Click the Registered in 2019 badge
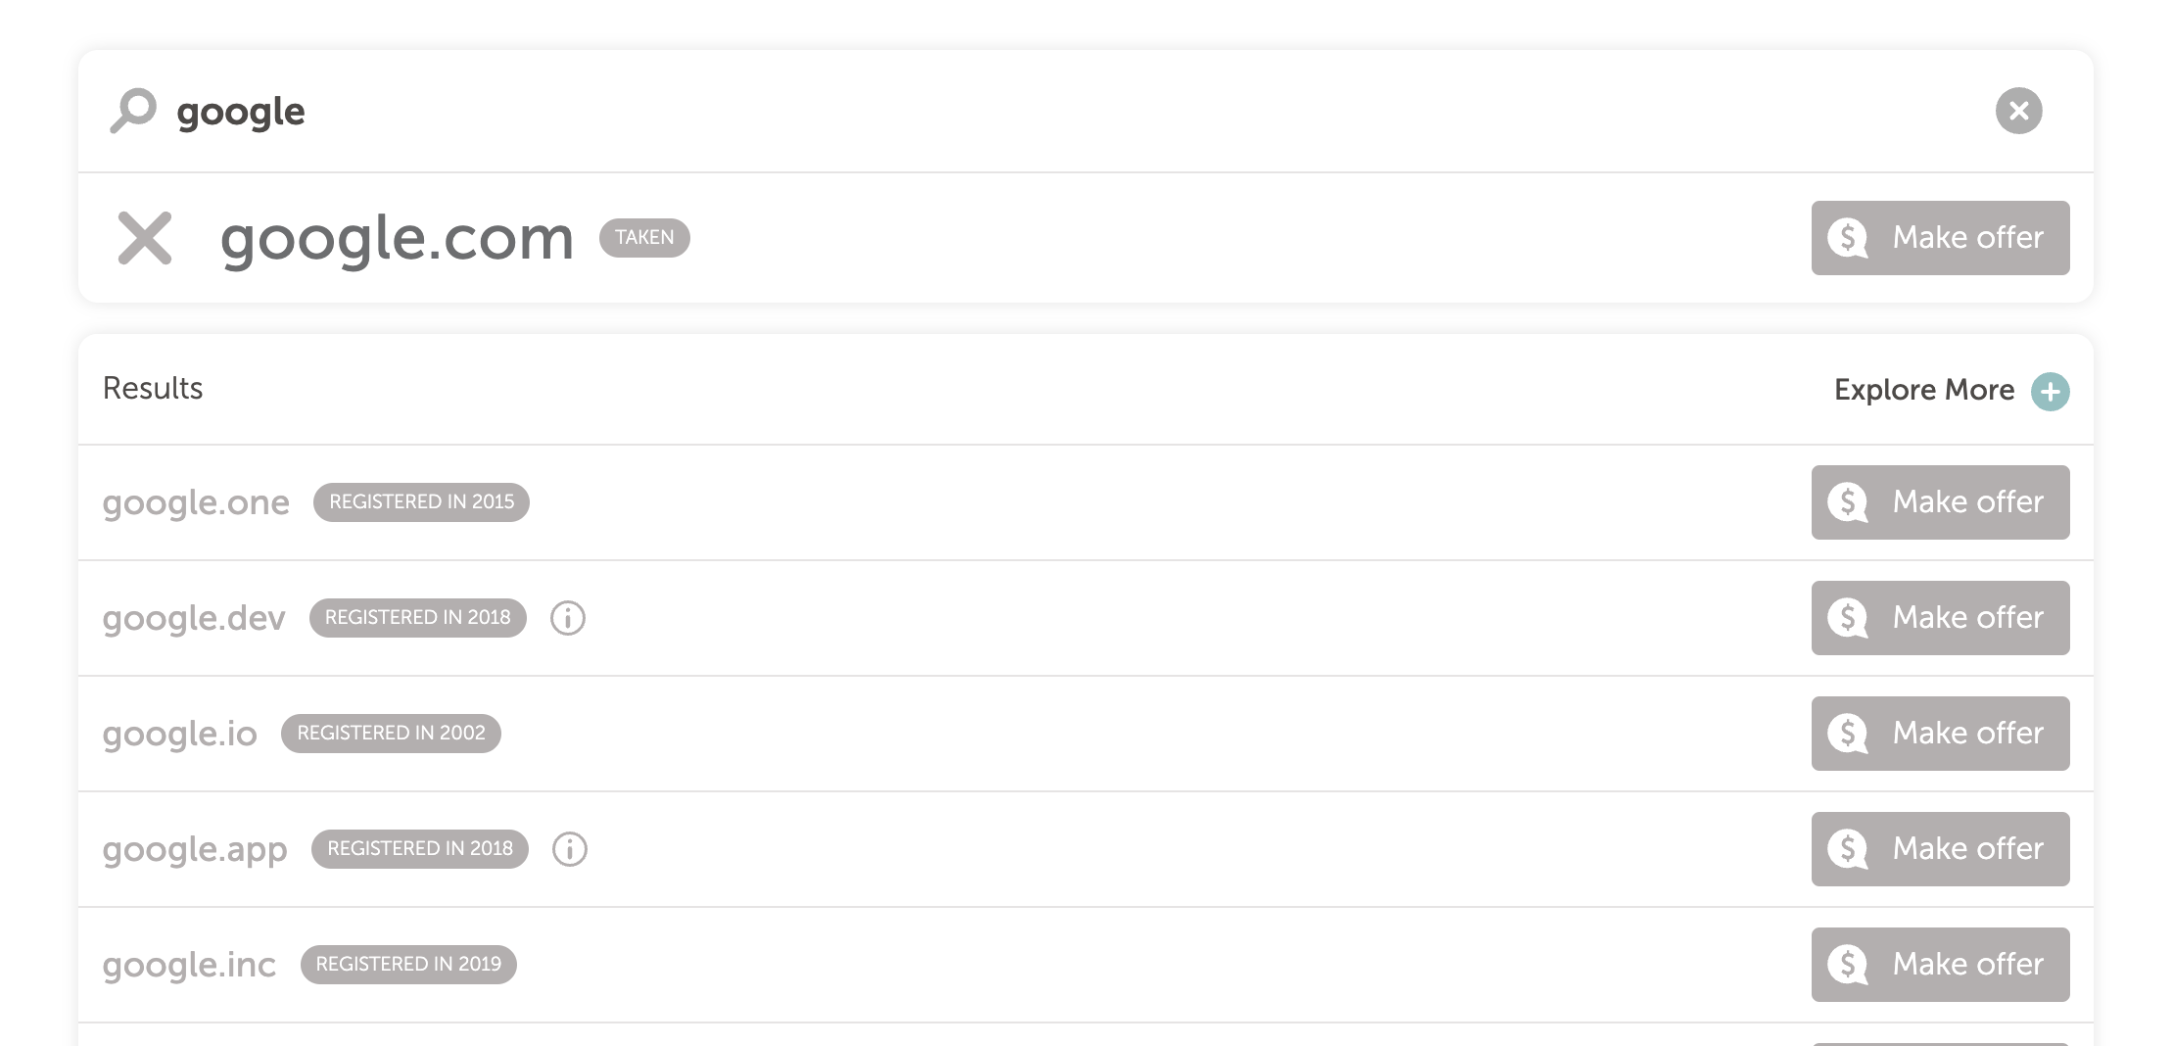 (x=408, y=965)
